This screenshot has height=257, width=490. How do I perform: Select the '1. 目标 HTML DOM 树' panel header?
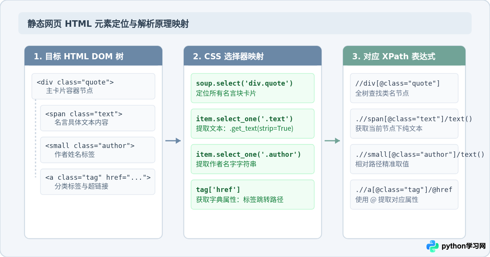[93, 56]
